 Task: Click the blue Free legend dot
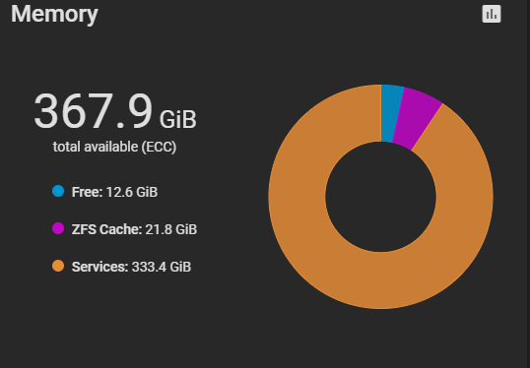58,191
